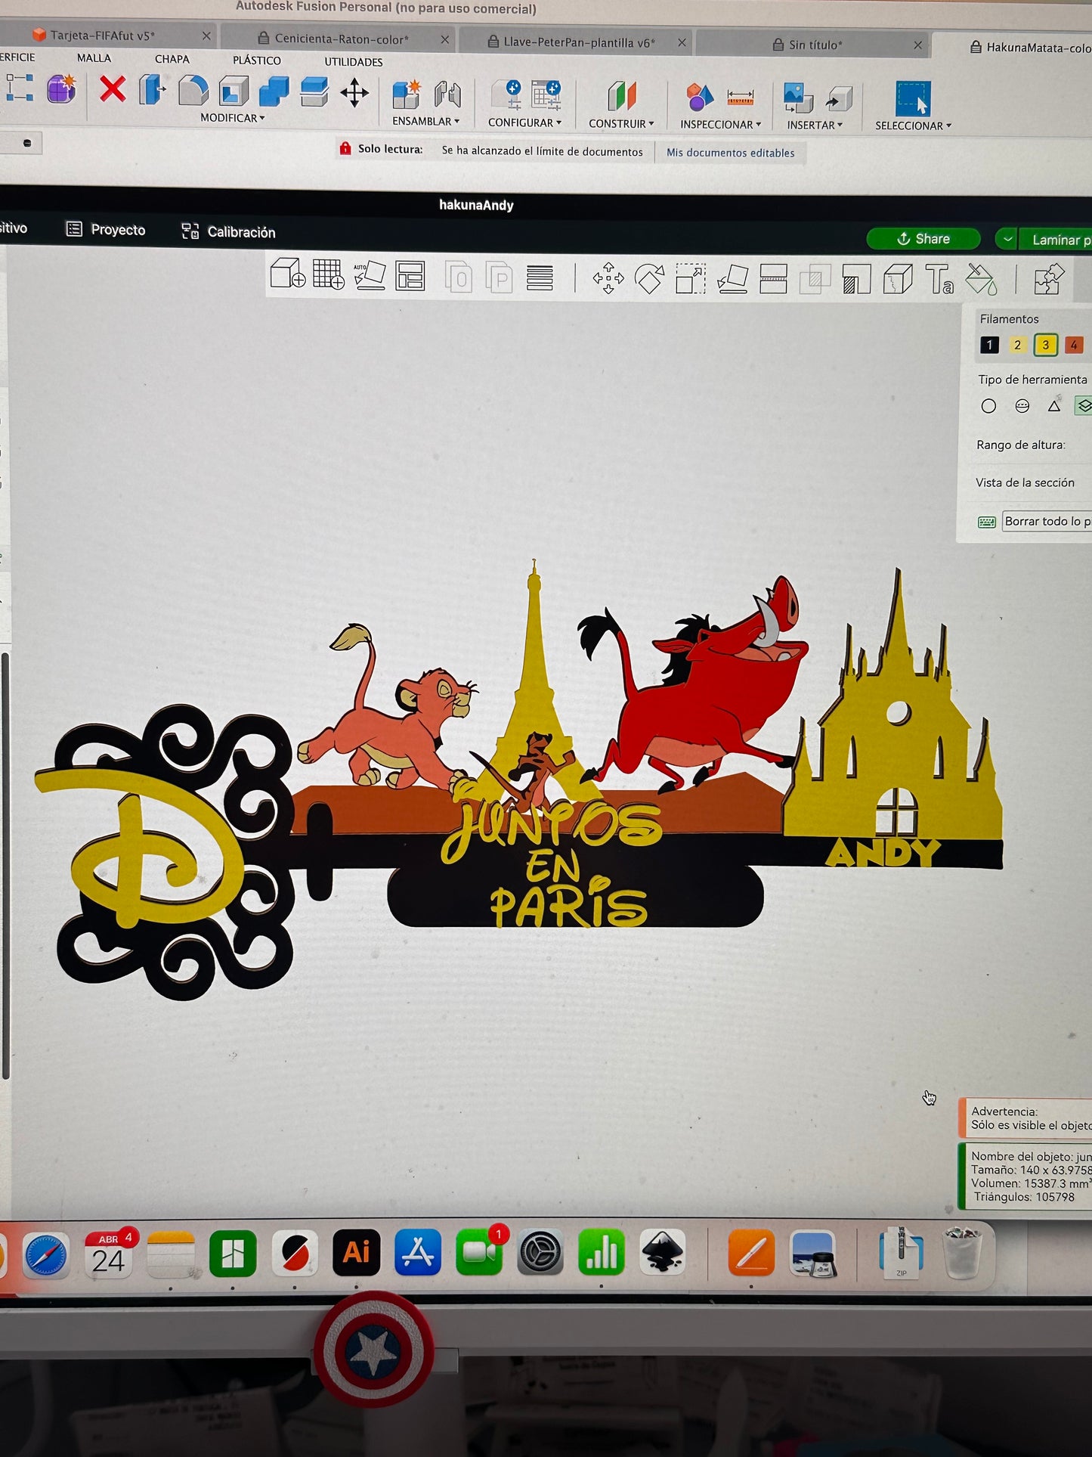The height and width of the screenshot is (1457, 1092).
Task: Select the Scale tool icon
Action: 690,279
